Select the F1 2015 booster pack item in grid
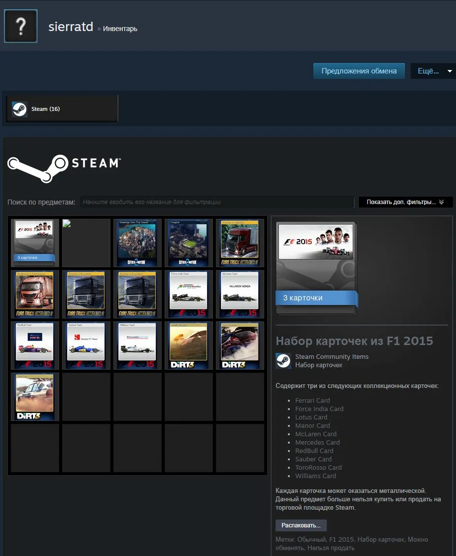 click(x=35, y=243)
